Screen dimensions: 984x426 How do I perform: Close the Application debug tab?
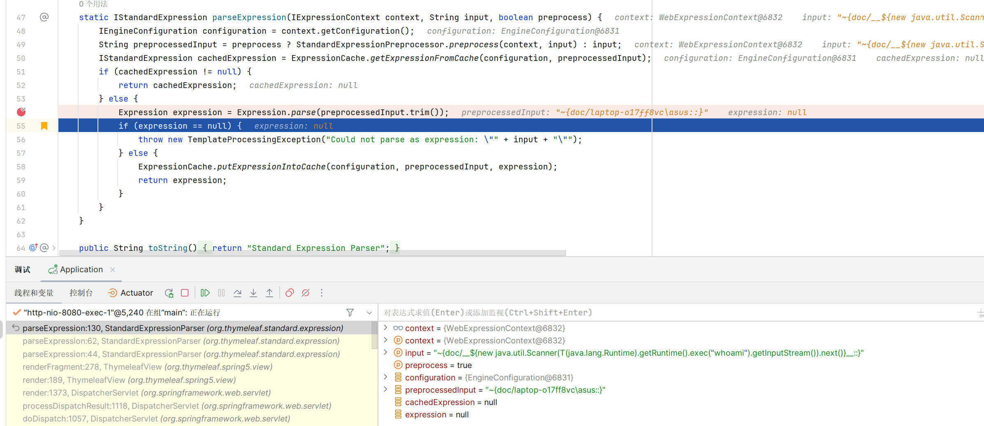pos(113,270)
